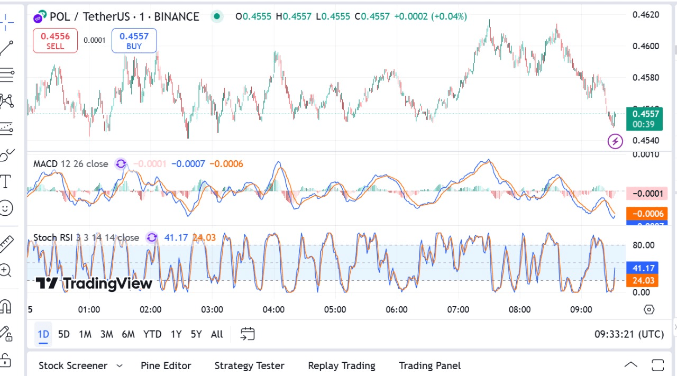Toggle lock all drawing tools

(6, 360)
